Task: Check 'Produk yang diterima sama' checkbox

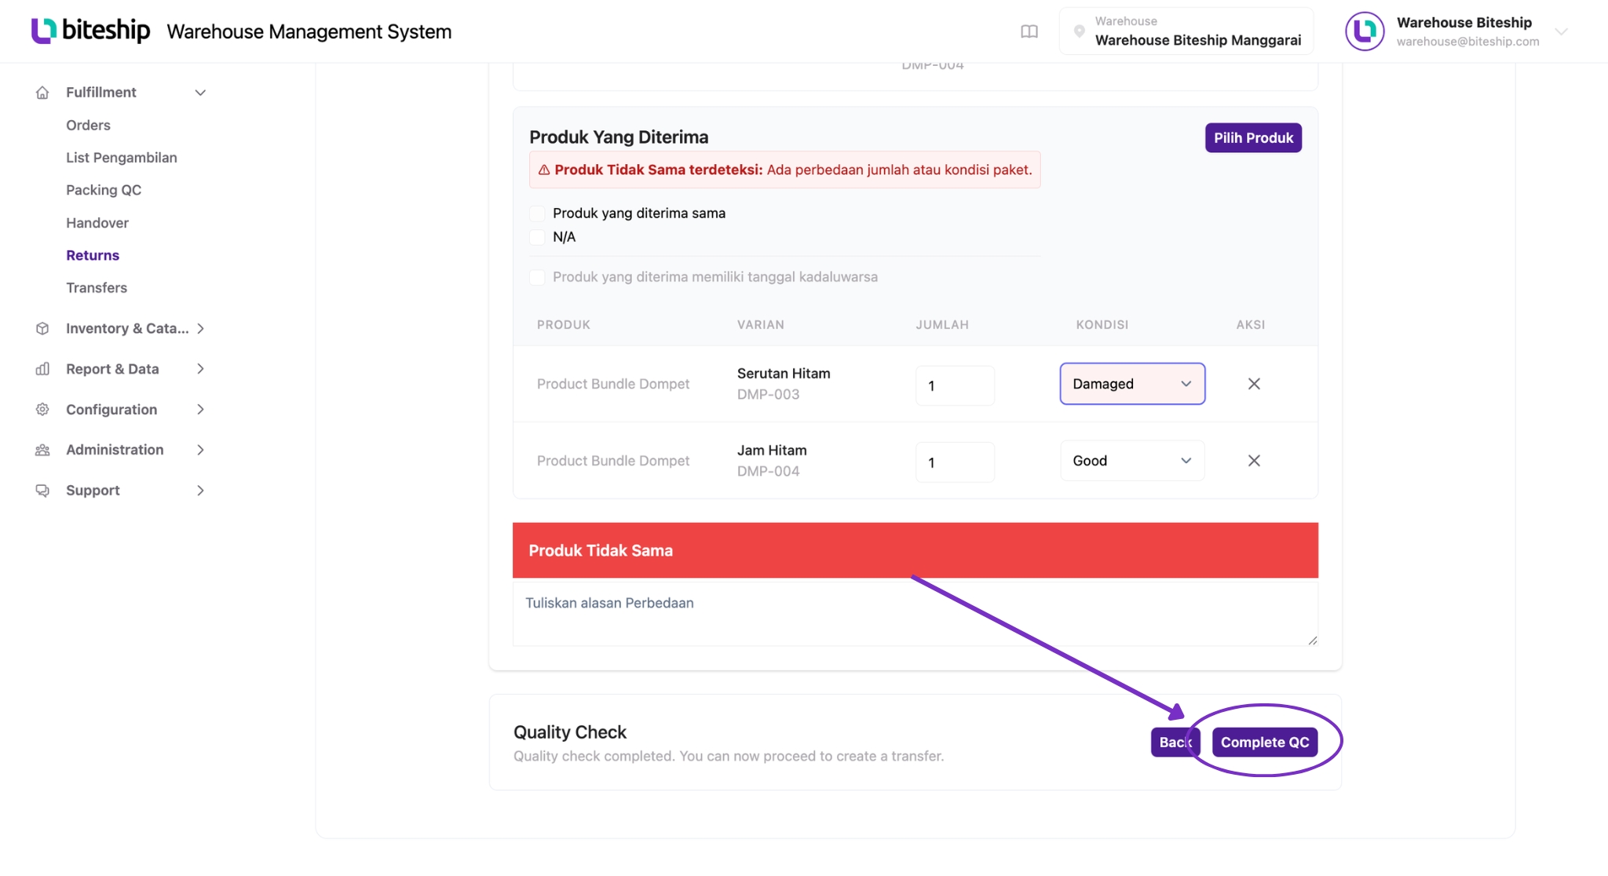Action: click(537, 214)
